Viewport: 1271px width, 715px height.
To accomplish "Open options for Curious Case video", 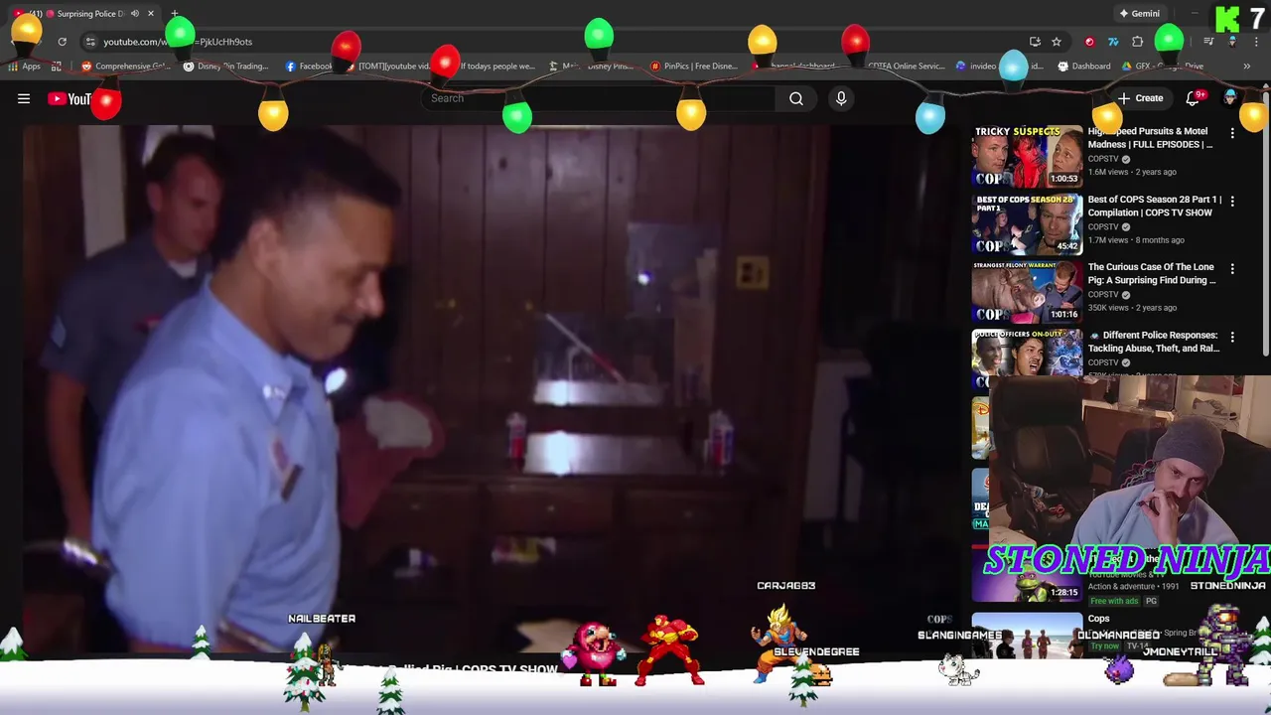I will point(1232,268).
